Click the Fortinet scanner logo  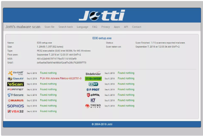coord(16,90)
